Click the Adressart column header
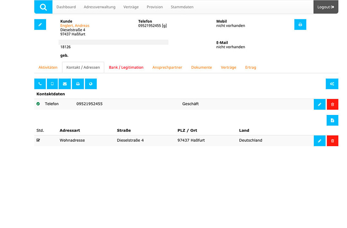The width and height of the screenshot is (347, 228). (x=70, y=130)
